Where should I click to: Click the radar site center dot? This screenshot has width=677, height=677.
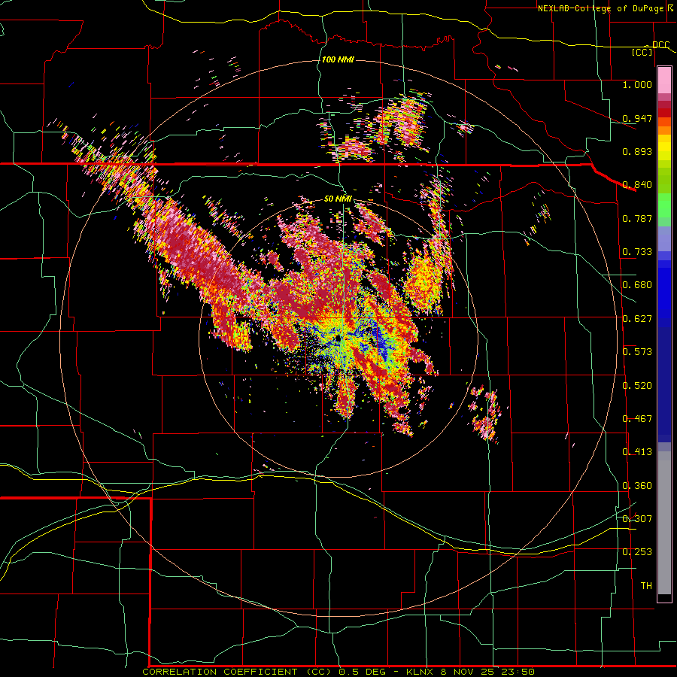pos(338,338)
